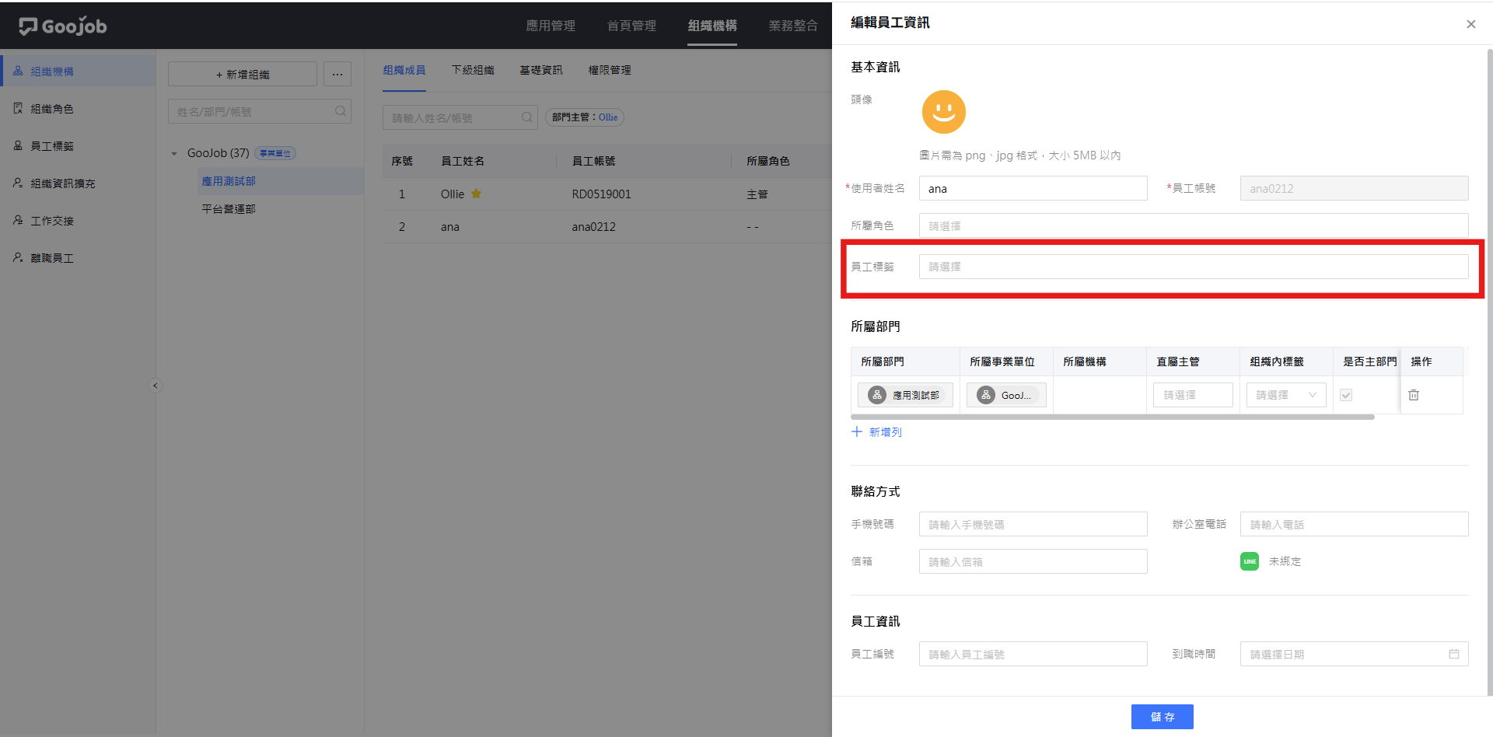Select 平台營運部 in the tree
The width and height of the screenshot is (1493, 737).
229,209
